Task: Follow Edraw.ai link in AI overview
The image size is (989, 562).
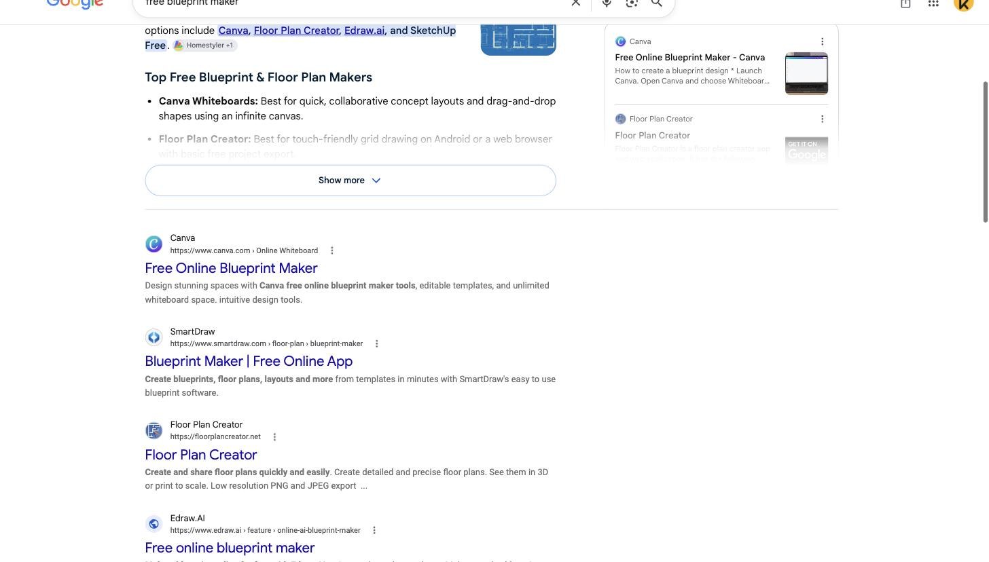Action: click(x=364, y=31)
